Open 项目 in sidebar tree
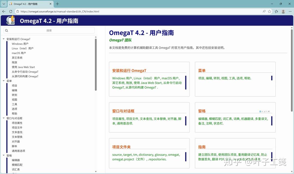Viewport: 294px width, 174px height. click(14, 86)
